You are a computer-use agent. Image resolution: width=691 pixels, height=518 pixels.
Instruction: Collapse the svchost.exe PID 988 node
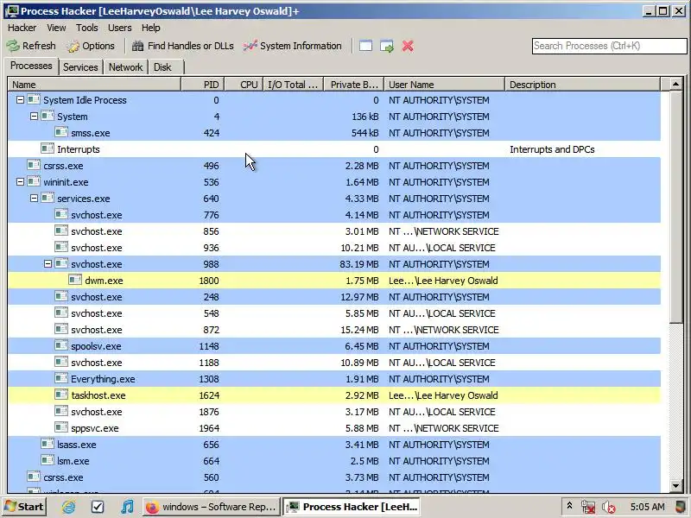tap(48, 264)
